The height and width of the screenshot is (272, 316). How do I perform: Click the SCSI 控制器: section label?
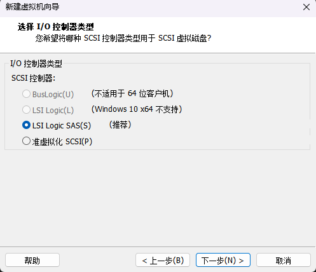click(33, 78)
